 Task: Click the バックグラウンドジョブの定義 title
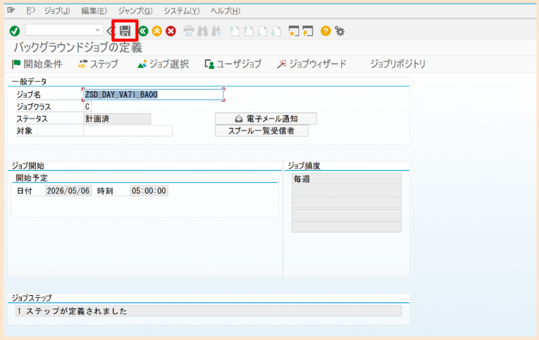[78, 47]
